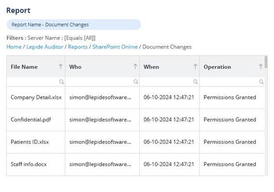
Task: Select the Company Detail.xlsx row
Action: (x=136, y=97)
